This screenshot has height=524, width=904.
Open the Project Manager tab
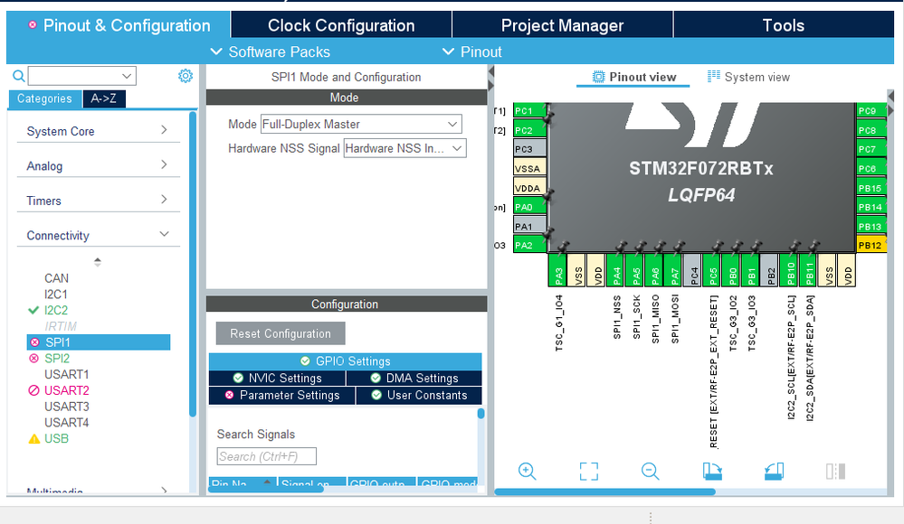[562, 25]
